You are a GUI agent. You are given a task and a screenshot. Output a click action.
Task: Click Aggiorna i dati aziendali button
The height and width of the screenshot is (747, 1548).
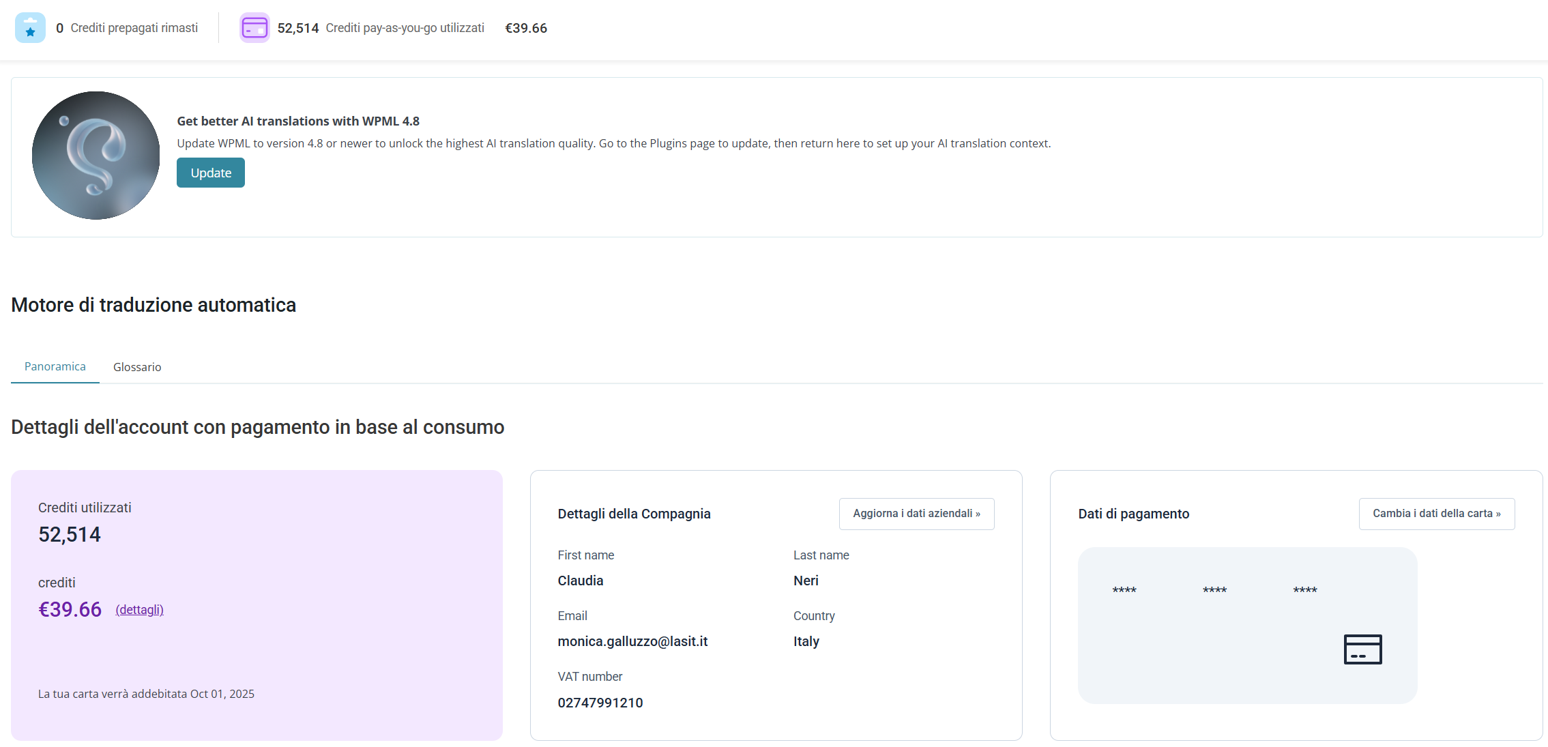(x=916, y=514)
